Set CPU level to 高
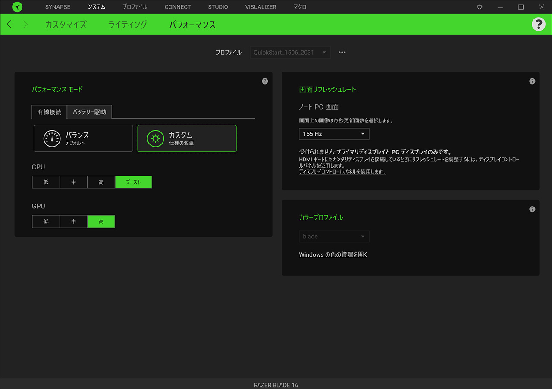 pos(101,182)
